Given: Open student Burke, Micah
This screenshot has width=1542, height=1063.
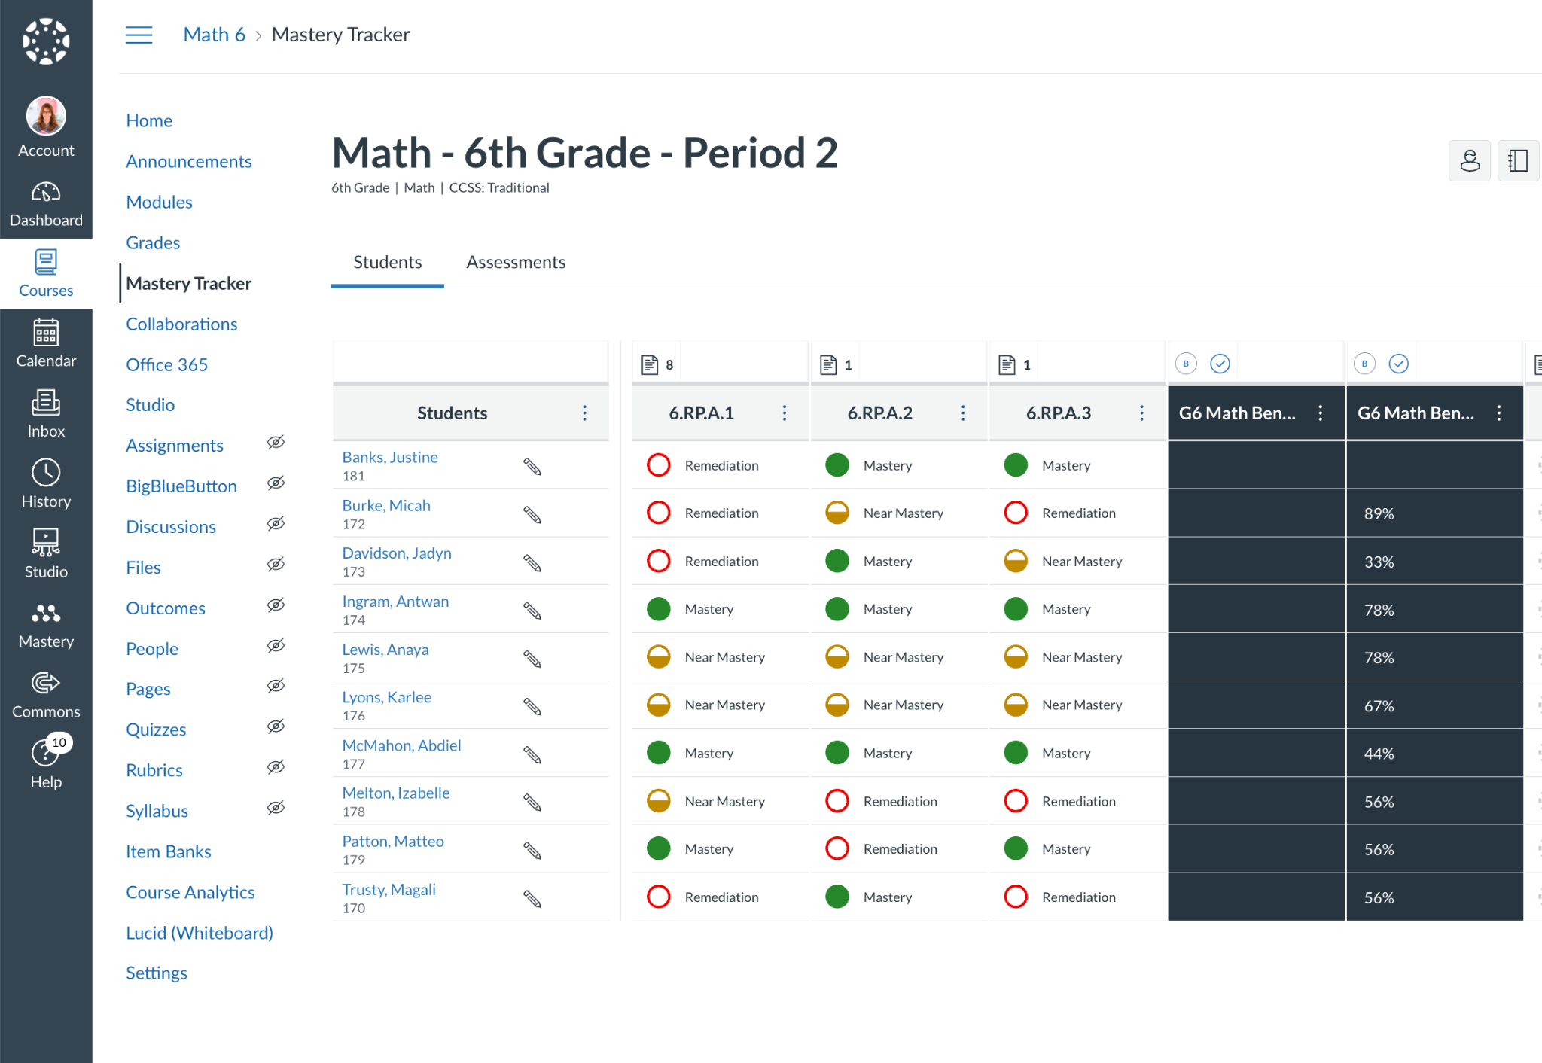Looking at the screenshot, I should point(386,505).
